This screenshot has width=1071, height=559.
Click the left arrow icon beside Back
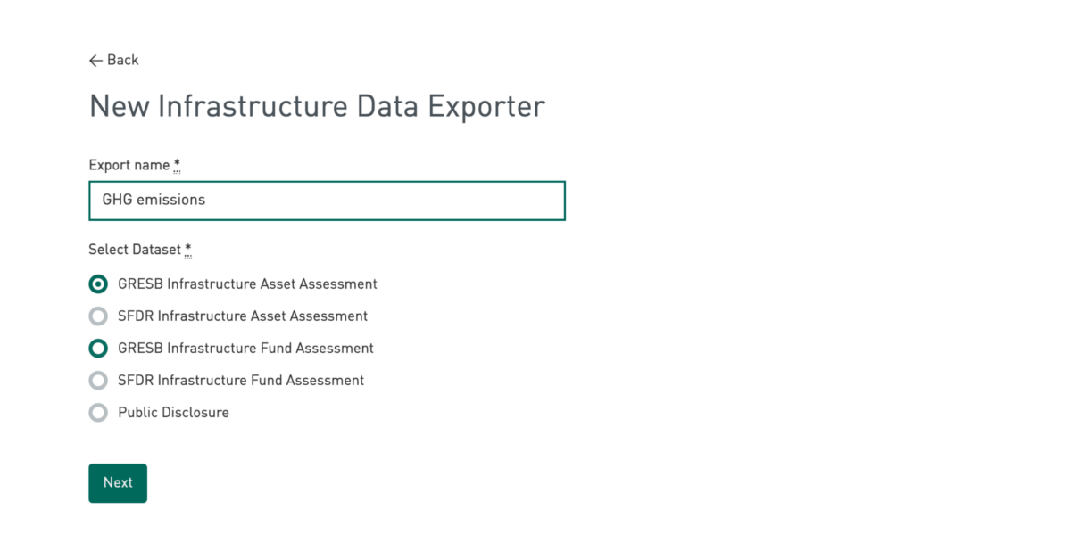96,61
